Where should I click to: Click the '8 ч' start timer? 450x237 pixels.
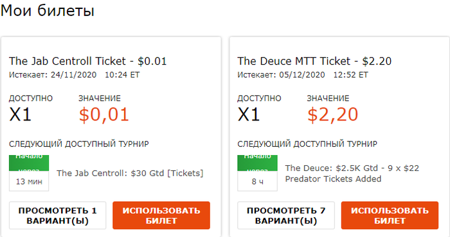(257, 181)
